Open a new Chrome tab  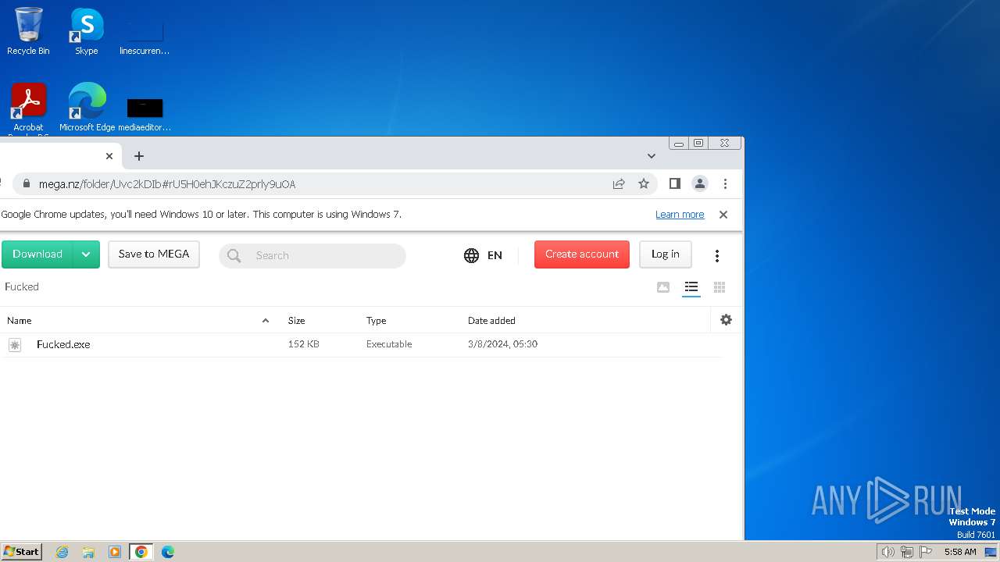click(139, 156)
